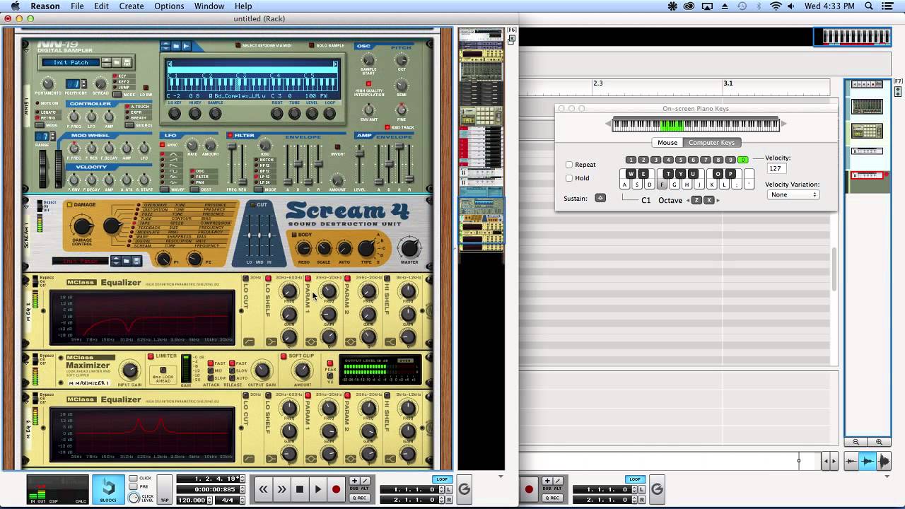Viewport: 905px width, 509px height.
Task: Click the NN-19 Portamento knob
Action: coord(47,84)
